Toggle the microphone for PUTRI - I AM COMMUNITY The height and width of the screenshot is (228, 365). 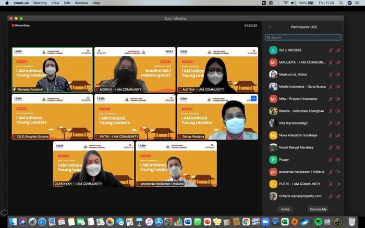pos(330,184)
